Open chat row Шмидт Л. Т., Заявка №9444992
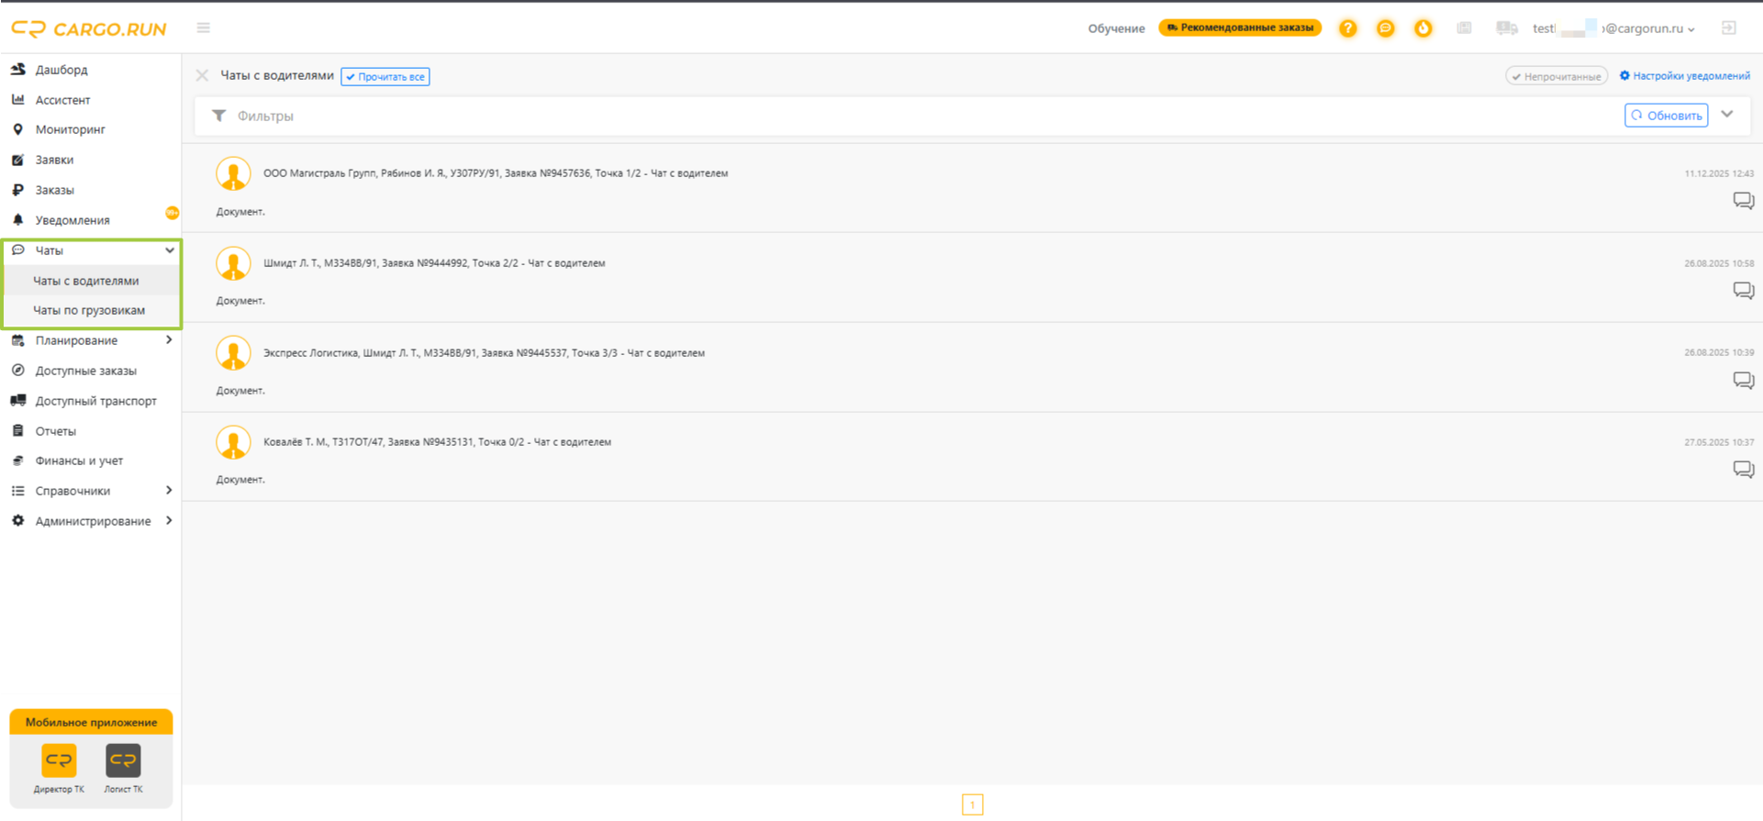1763x821 pixels. 973,277
